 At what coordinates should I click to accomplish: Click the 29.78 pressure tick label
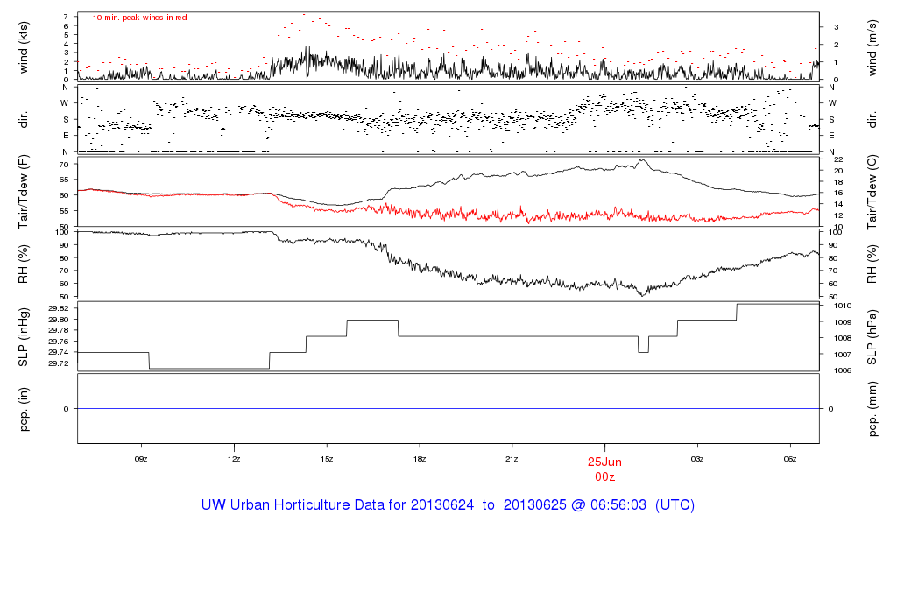pos(59,330)
